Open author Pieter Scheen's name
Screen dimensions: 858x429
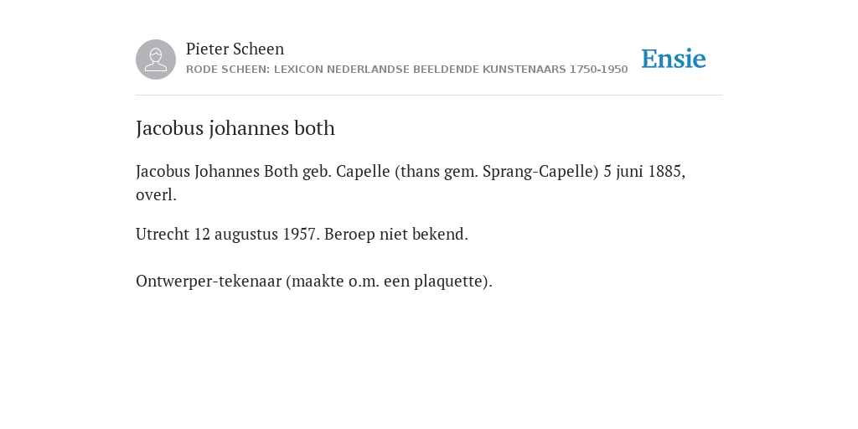235,49
